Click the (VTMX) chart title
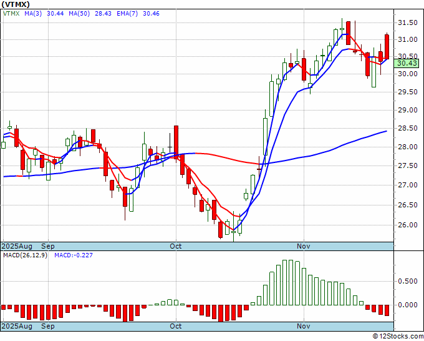 [16, 4]
